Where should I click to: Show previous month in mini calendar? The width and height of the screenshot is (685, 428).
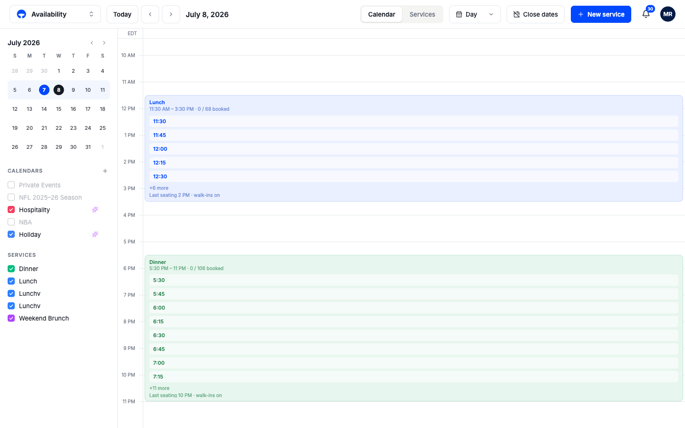pyautogui.click(x=92, y=43)
